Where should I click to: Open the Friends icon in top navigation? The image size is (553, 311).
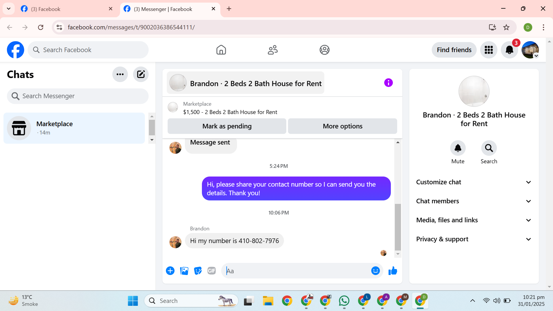pyautogui.click(x=272, y=50)
